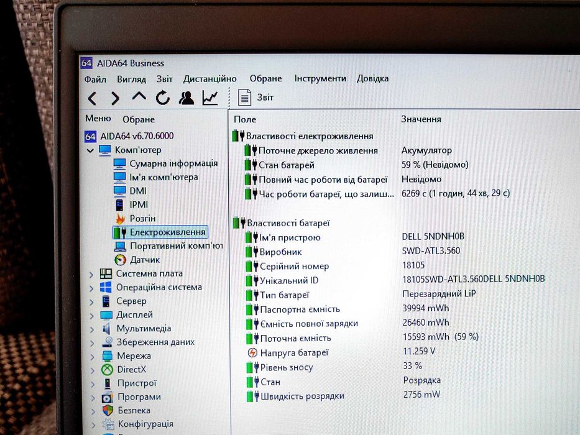
Task: Click the Системна плата motherboard icon
Action: [106, 273]
